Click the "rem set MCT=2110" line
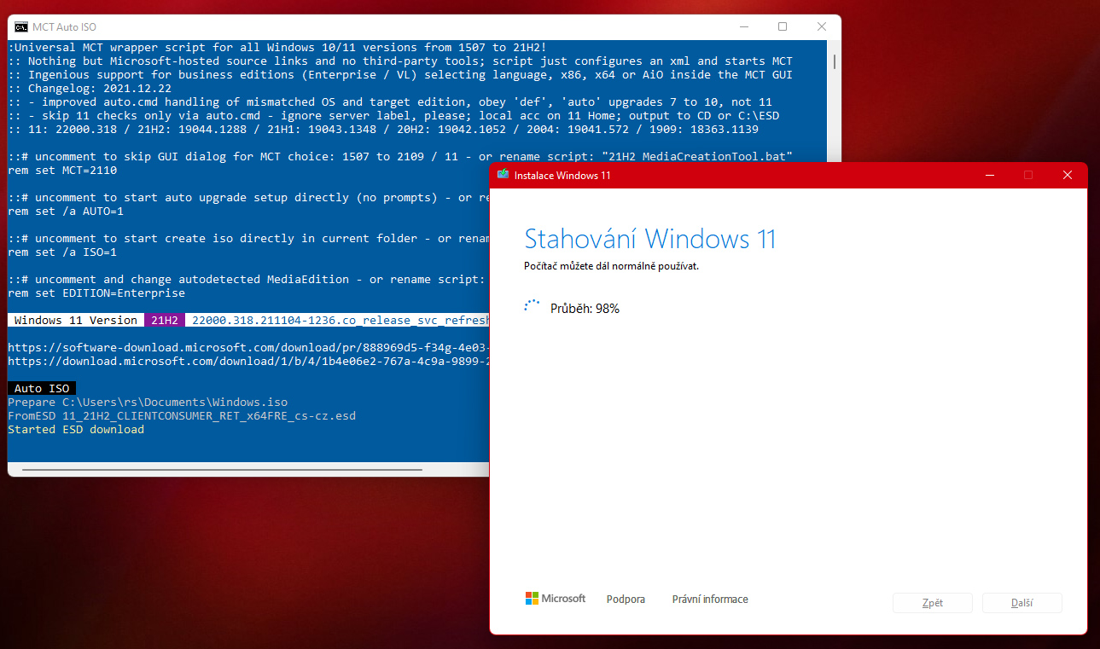1100x649 pixels. pyautogui.click(x=62, y=170)
